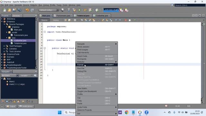Collapse the code fold at import line
Image resolution: width=206 pixels, height=116 pixels.
click(x=45, y=32)
